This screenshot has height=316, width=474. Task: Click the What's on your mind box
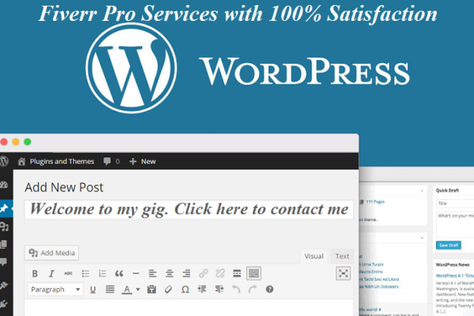(x=455, y=224)
